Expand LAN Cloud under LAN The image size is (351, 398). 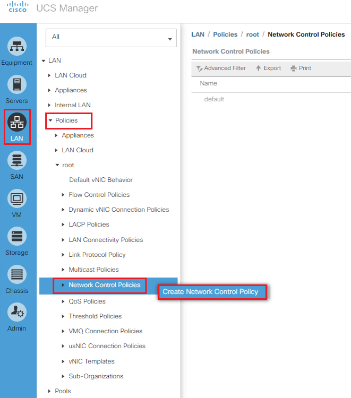coord(49,75)
